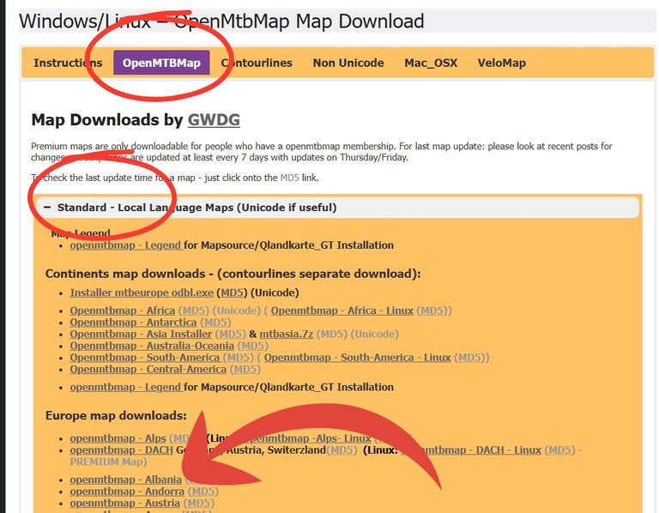Download the Openmtbmap - Antarctica map

(132, 323)
